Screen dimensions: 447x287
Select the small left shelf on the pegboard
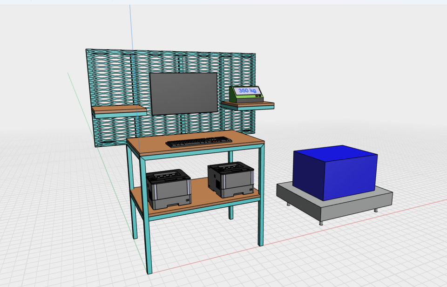coord(119,111)
